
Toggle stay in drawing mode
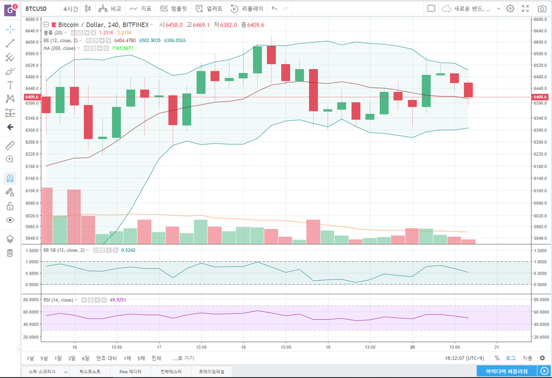[10, 192]
